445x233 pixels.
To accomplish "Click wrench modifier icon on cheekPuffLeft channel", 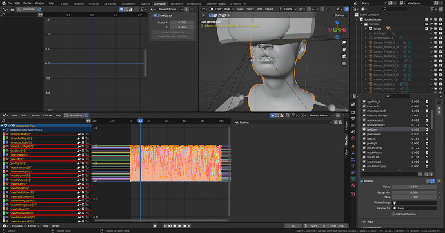I will pyautogui.click(x=79, y=134).
